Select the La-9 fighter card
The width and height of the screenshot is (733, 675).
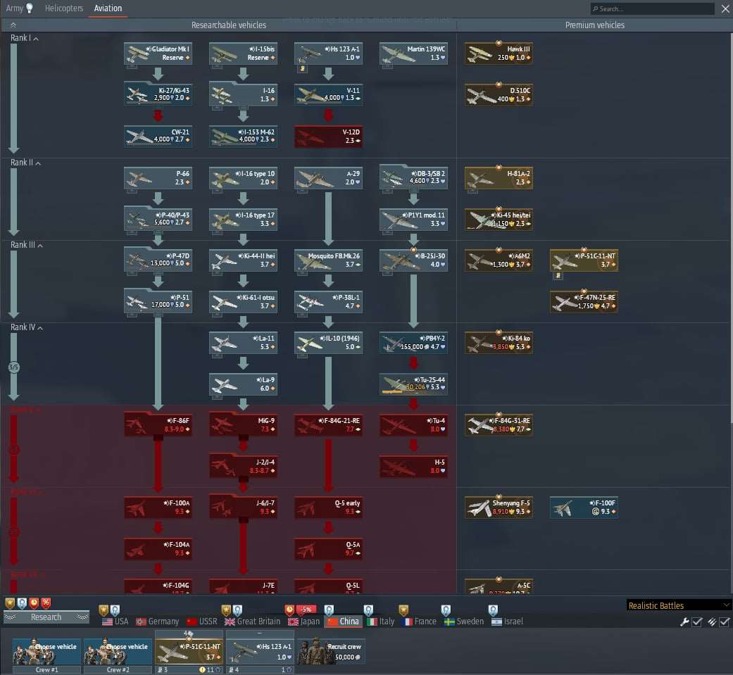243,384
